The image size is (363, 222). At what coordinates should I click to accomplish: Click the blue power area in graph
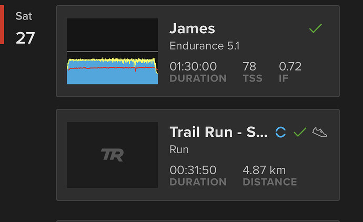112,77
